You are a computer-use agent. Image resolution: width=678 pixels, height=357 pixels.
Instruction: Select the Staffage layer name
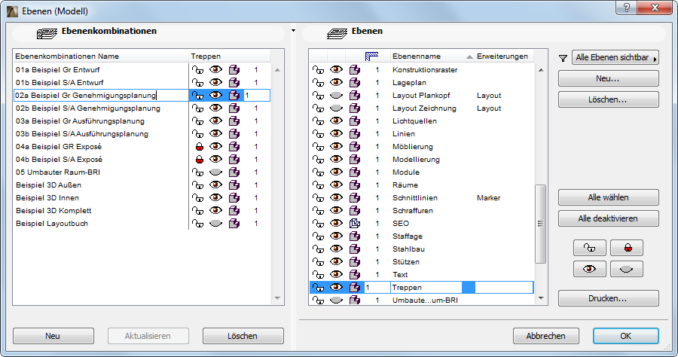pos(408,236)
